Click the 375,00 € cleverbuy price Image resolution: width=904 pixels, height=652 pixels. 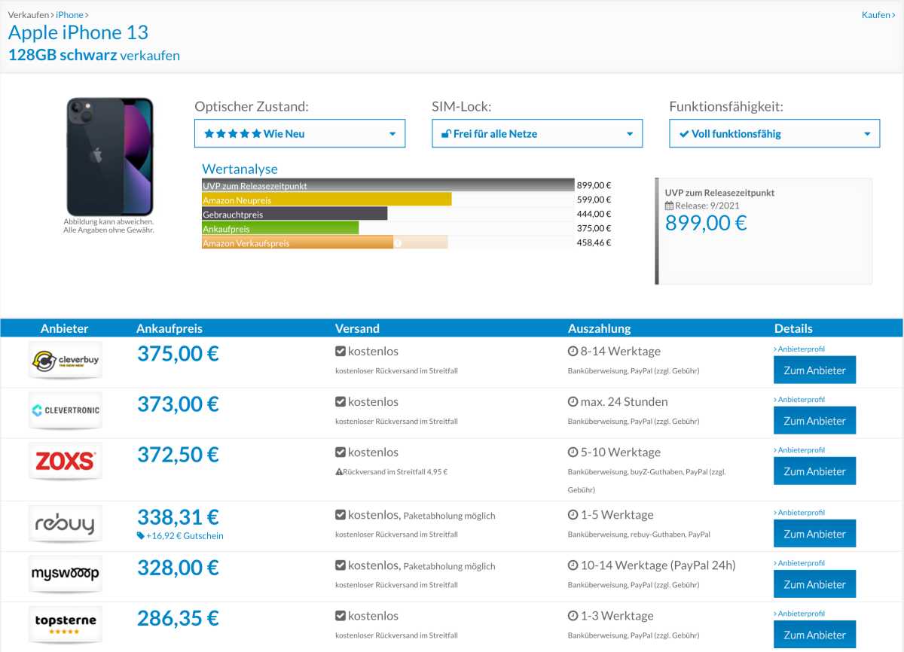coord(178,353)
